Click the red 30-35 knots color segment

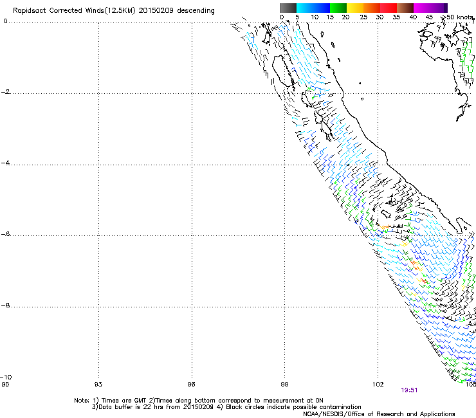[x=389, y=8]
